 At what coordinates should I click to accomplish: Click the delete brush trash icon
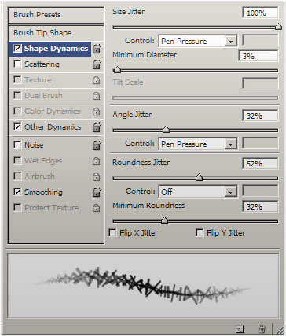262,329
